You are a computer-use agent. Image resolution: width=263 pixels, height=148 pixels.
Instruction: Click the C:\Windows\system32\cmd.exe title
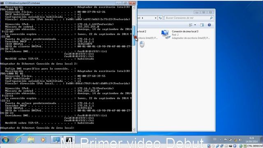coord(23,3)
